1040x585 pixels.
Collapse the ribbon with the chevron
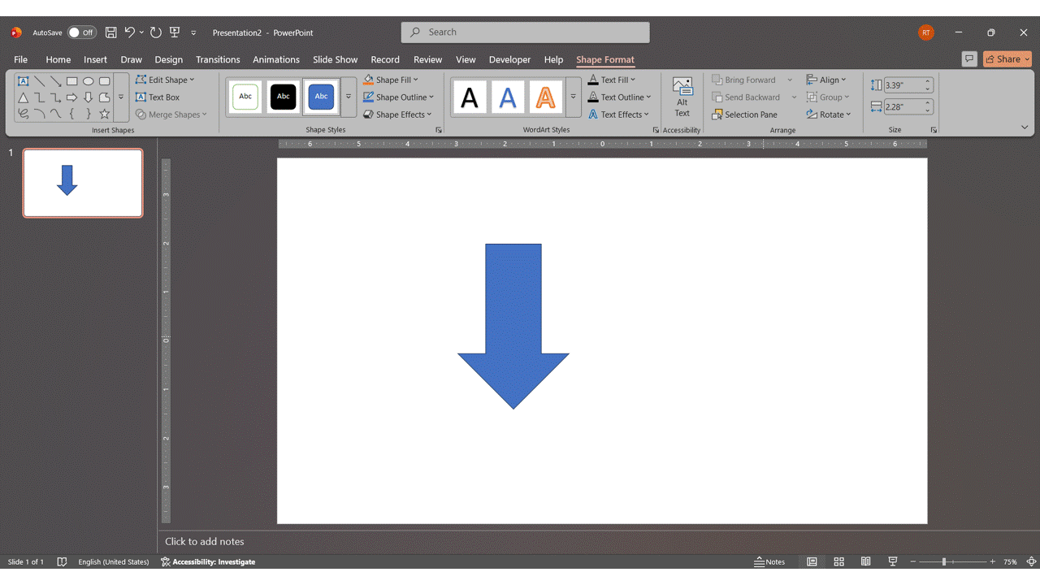[1025, 128]
